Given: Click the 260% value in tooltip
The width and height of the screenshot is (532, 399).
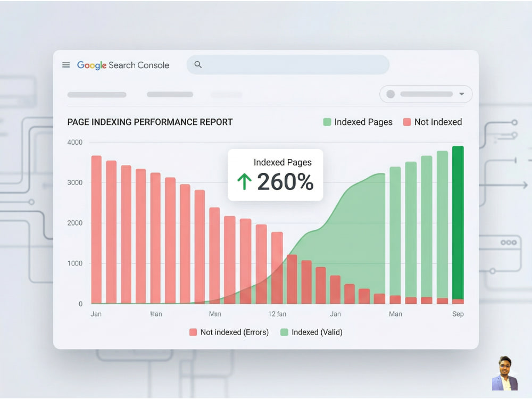Looking at the screenshot, I should (285, 182).
